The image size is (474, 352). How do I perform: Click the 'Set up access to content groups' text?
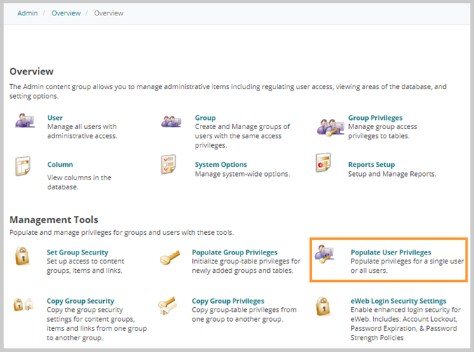click(86, 266)
